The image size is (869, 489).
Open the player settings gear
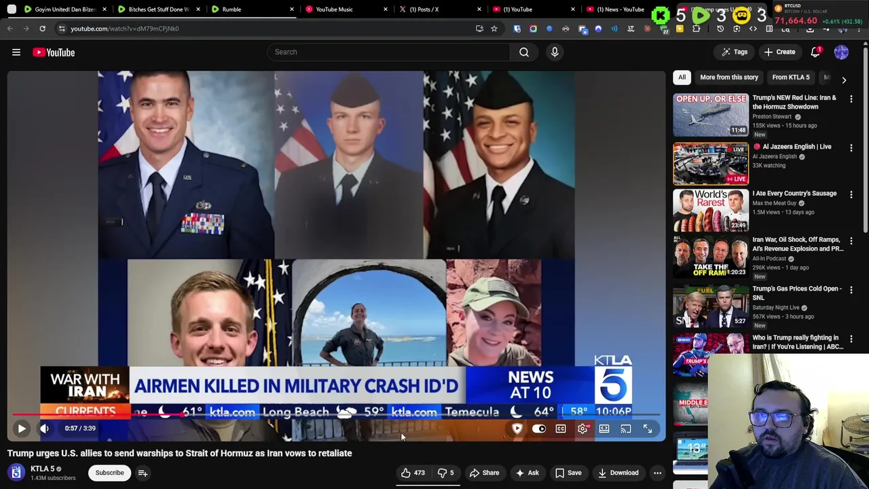tap(583, 429)
